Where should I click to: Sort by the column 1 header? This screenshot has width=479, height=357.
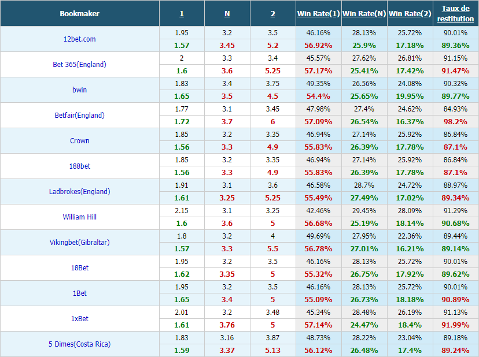182,14
